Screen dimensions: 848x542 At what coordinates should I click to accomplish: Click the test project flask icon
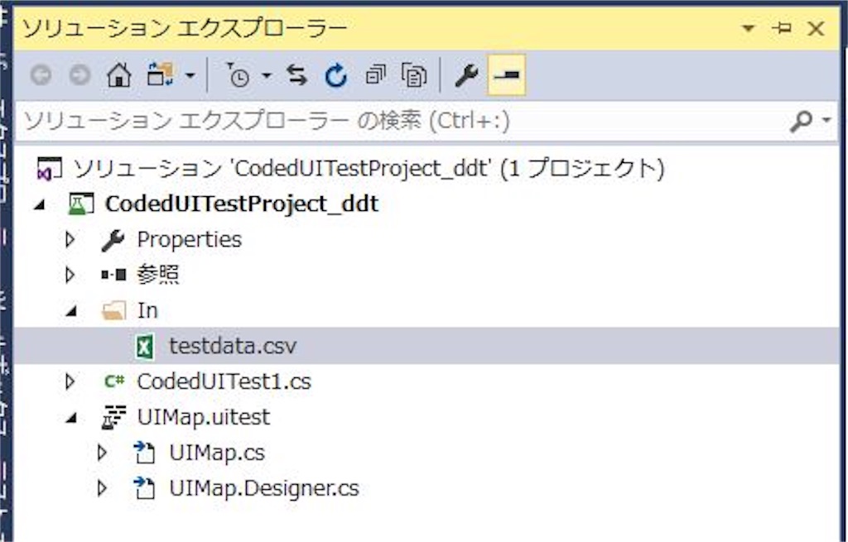[x=80, y=204]
